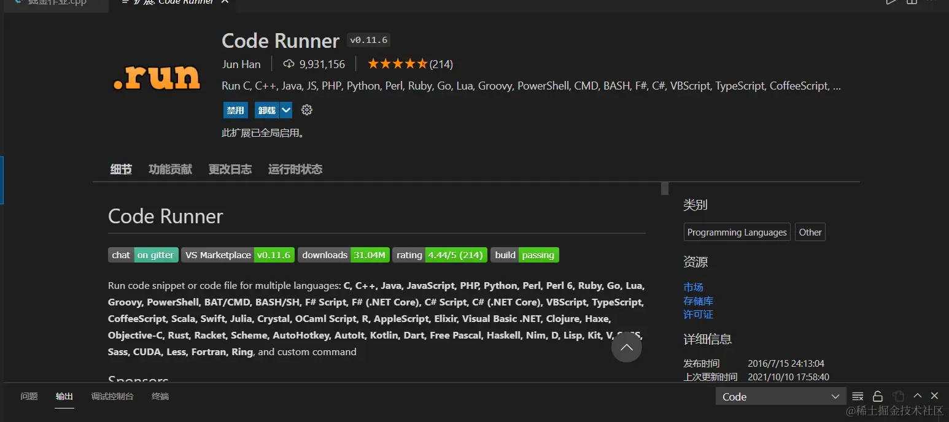Viewport: 949px width, 422px height.
Task: Open the extension settings gear icon
Action: [x=307, y=110]
